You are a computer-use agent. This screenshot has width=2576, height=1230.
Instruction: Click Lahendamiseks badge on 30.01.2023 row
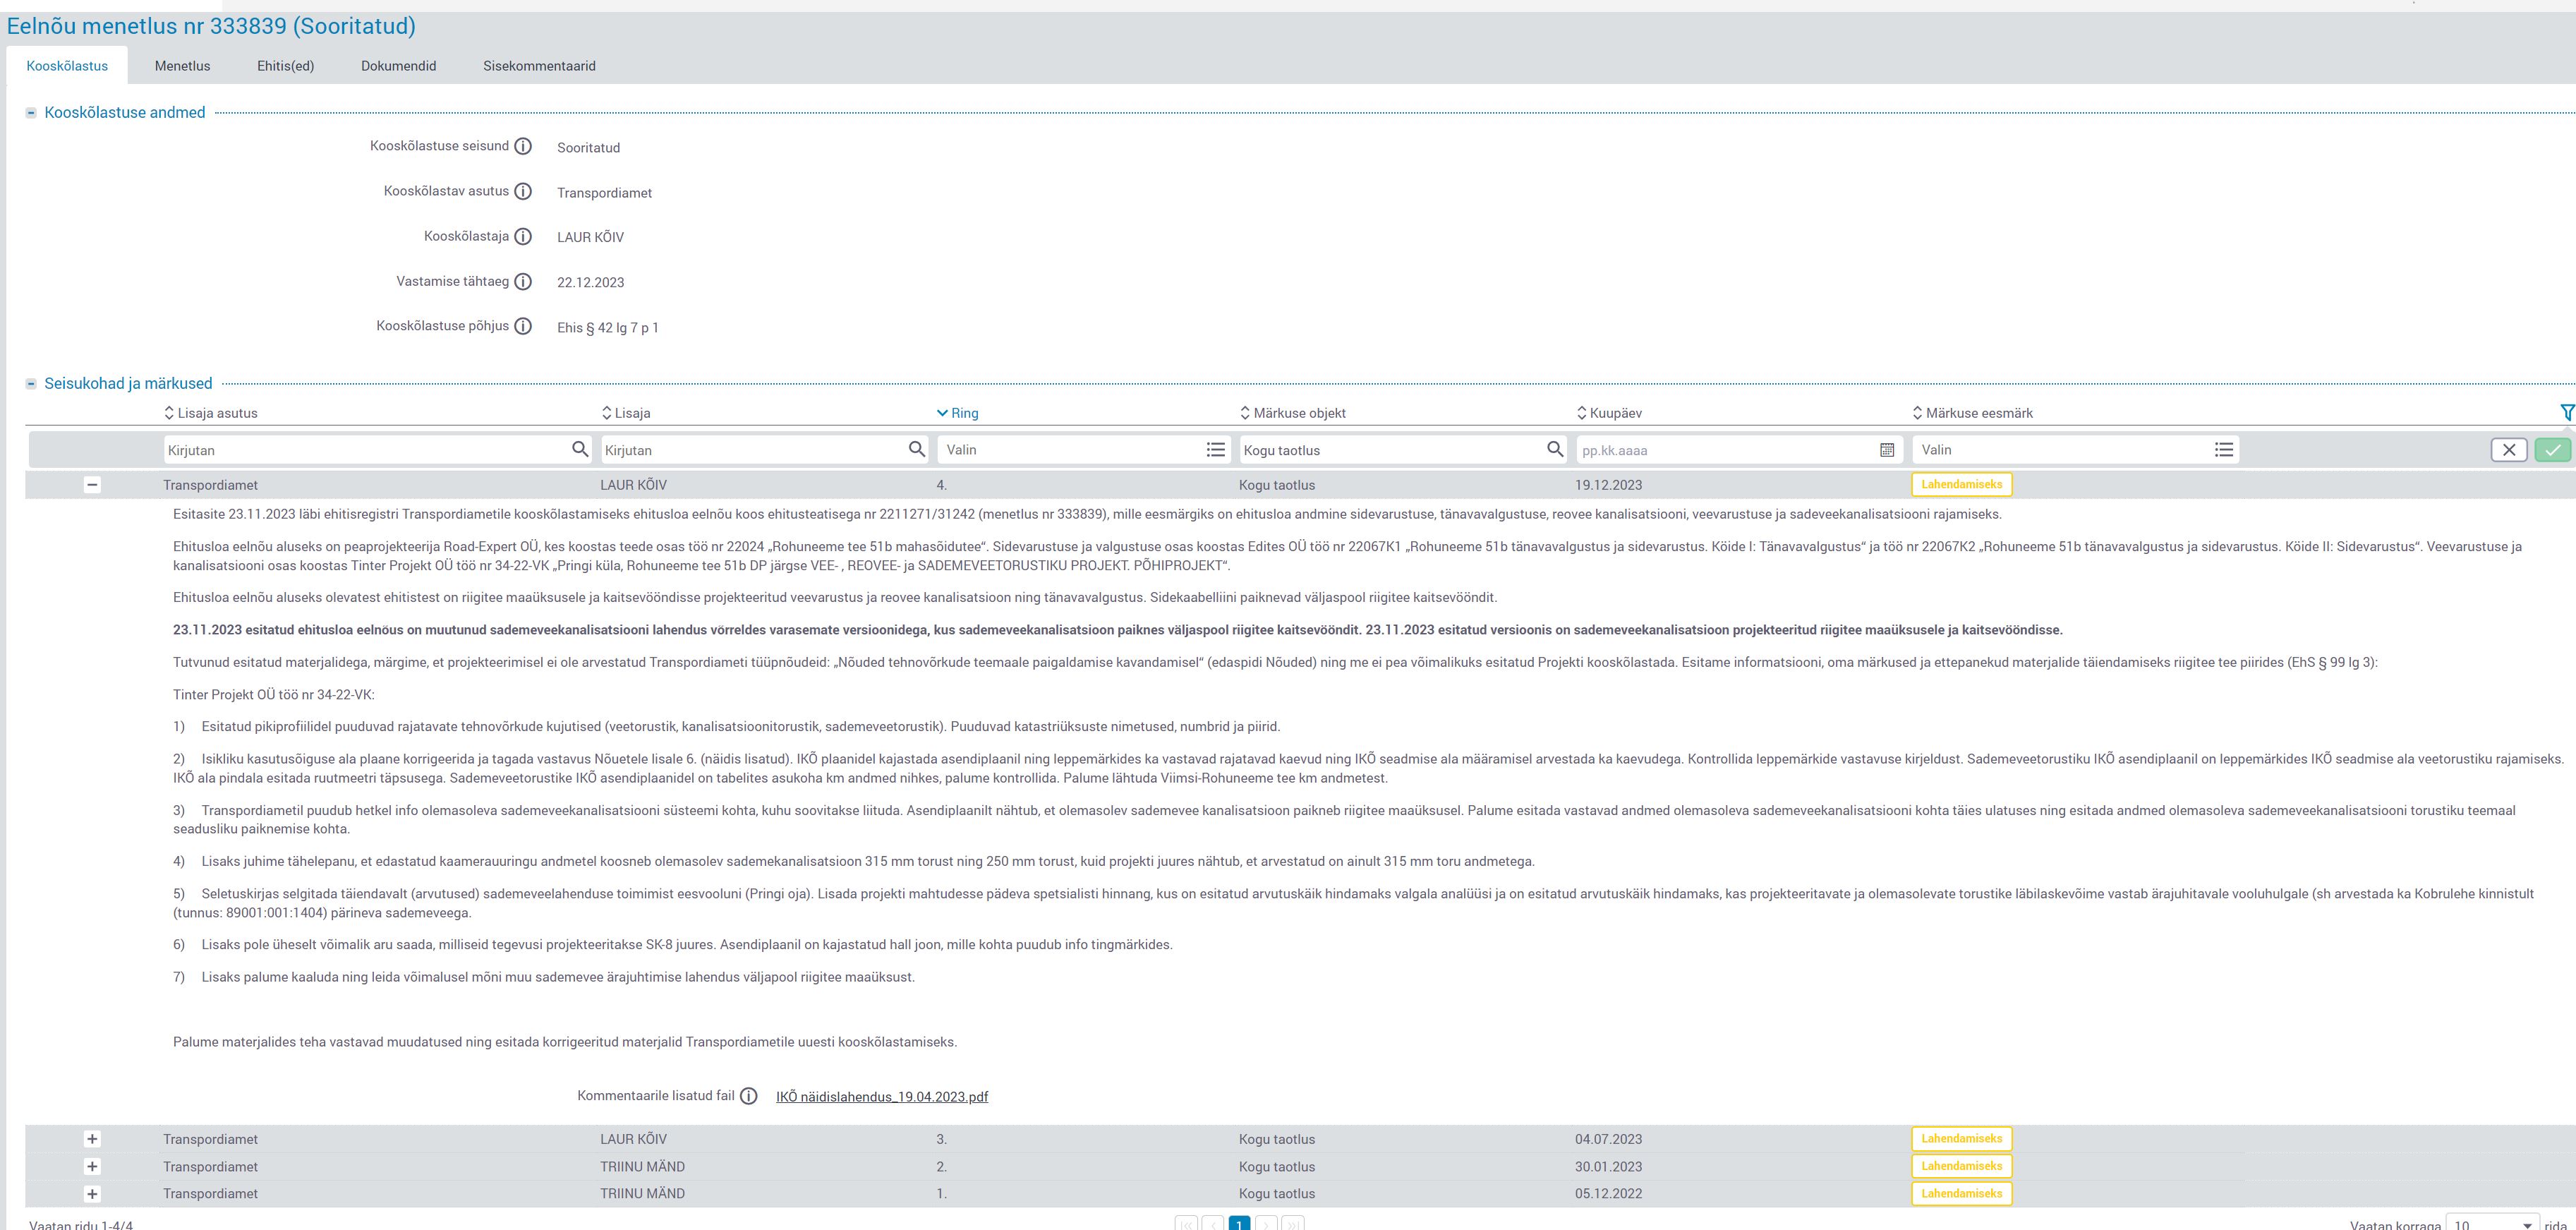coord(1961,1166)
